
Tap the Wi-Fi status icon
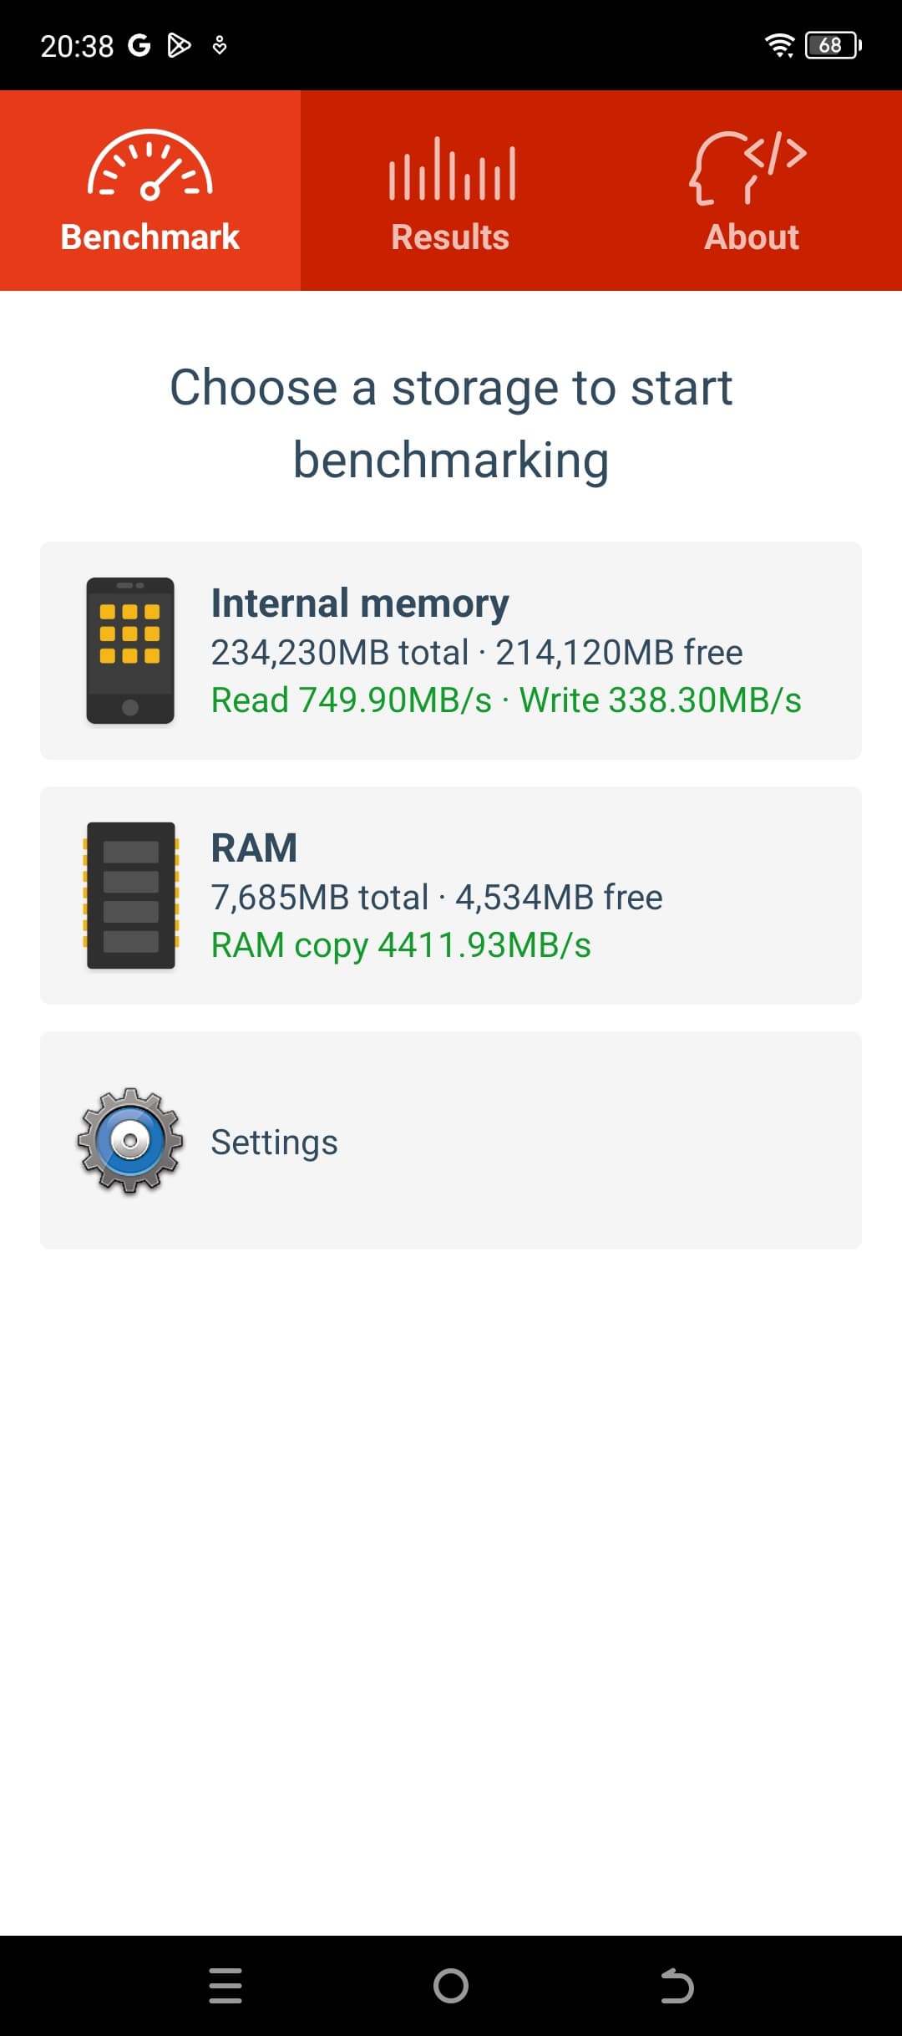pyautogui.click(x=779, y=45)
